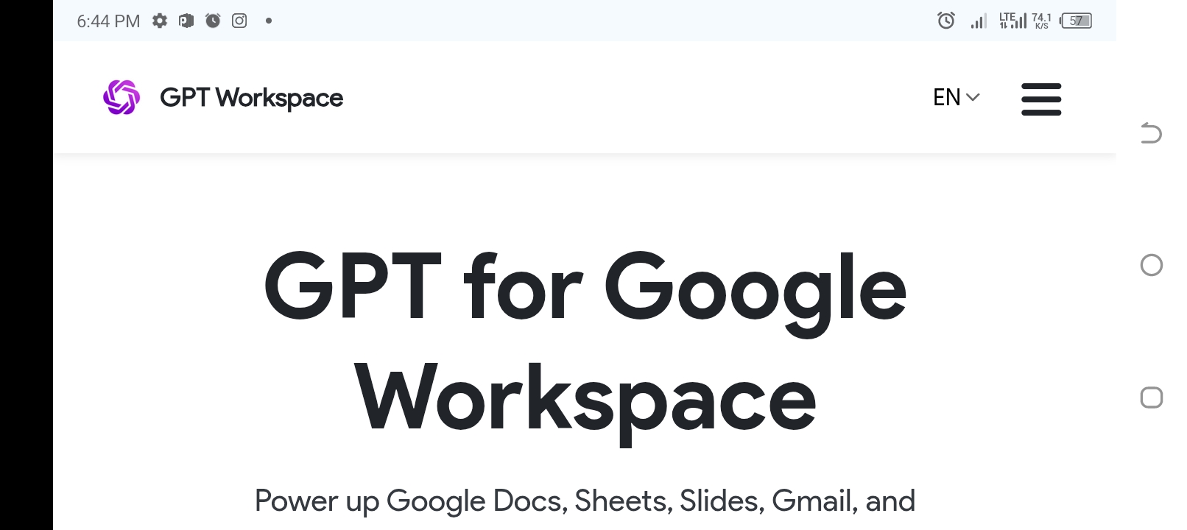Tap the alarm clock icon beside the signal bars
This screenshot has width=1187, height=530.
[x=946, y=21]
